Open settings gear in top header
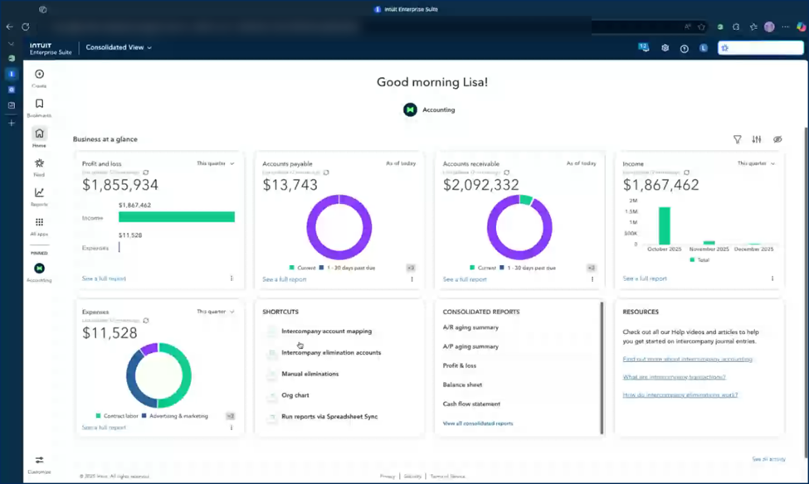Screen dimensions: 809x484 pyautogui.click(x=665, y=48)
